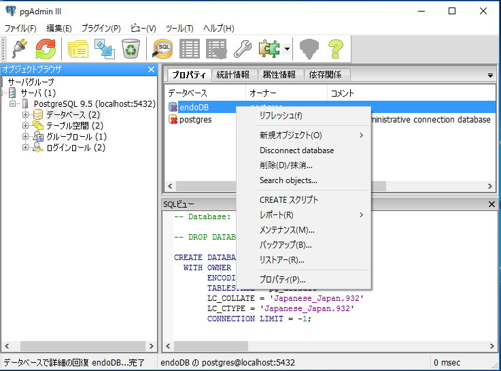Choose リストアー(R)... in context menu
This screenshot has width=501, height=371.
[304, 260]
